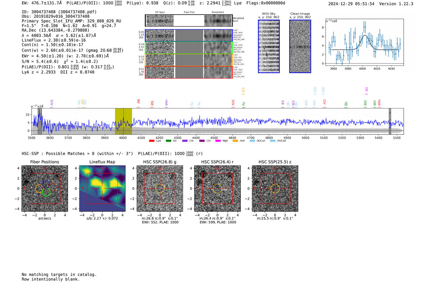Click the timestamp 2024-12-29 05:51:54
Image resolution: width=435 pixels, height=296 pixels.
[x=351, y=4]
